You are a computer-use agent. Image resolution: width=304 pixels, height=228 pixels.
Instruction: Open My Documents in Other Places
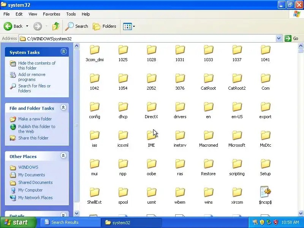coord(32,175)
